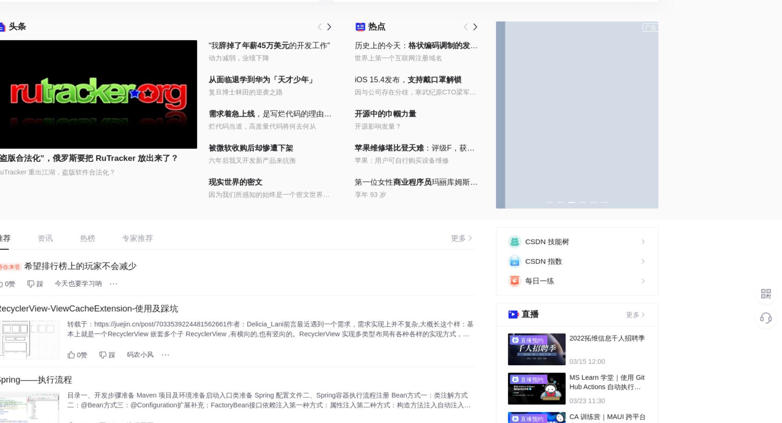
Task: Click the 热点 section icon
Action: point(360,27)
